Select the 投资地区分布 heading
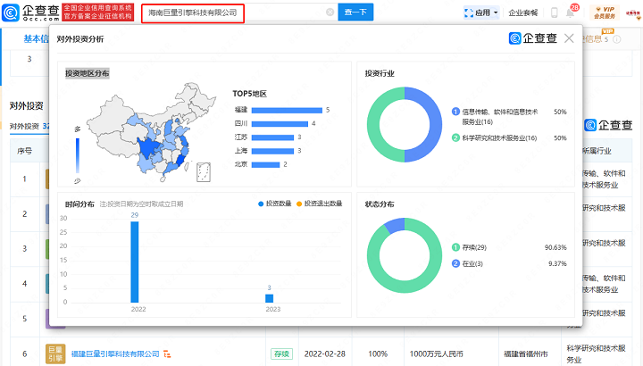 tap(87, 73)
